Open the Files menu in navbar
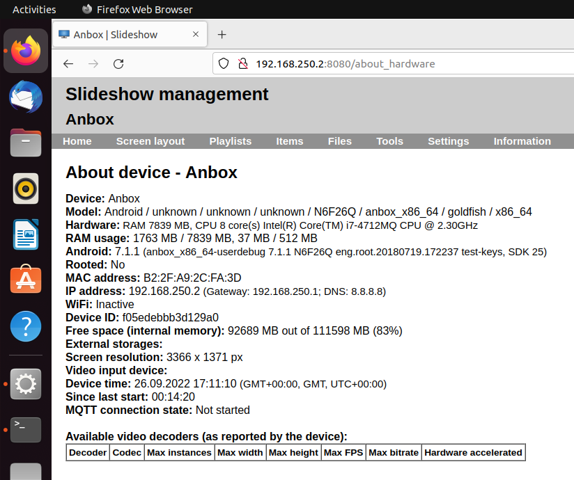 [340, 141]
